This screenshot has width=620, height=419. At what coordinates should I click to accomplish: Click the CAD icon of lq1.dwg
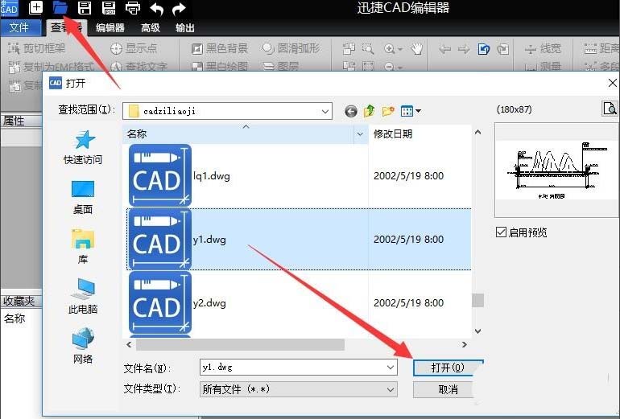click(x=160, y=175)
